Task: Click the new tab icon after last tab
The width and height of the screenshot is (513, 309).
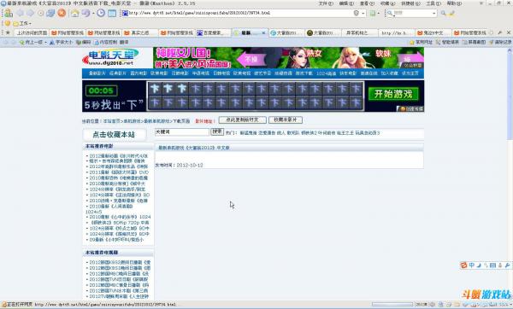Action: 491,32
